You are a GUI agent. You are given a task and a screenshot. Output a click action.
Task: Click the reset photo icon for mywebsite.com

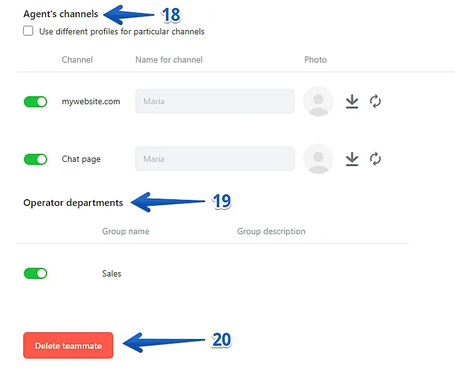375,102
